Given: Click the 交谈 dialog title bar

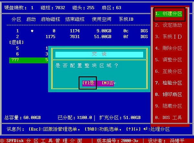Looking at the screenshot, I should [x=99, y=54].
